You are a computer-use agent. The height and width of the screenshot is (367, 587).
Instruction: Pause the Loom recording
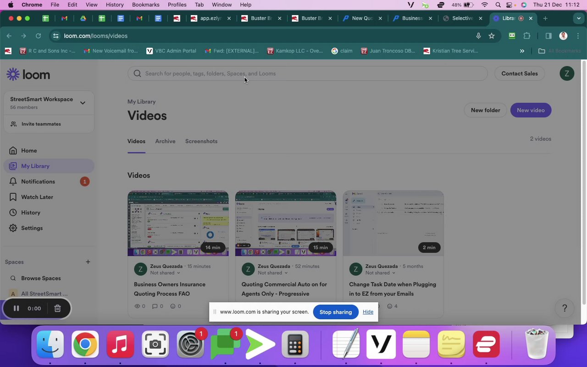pyautogui.click(x=16, y=308)
